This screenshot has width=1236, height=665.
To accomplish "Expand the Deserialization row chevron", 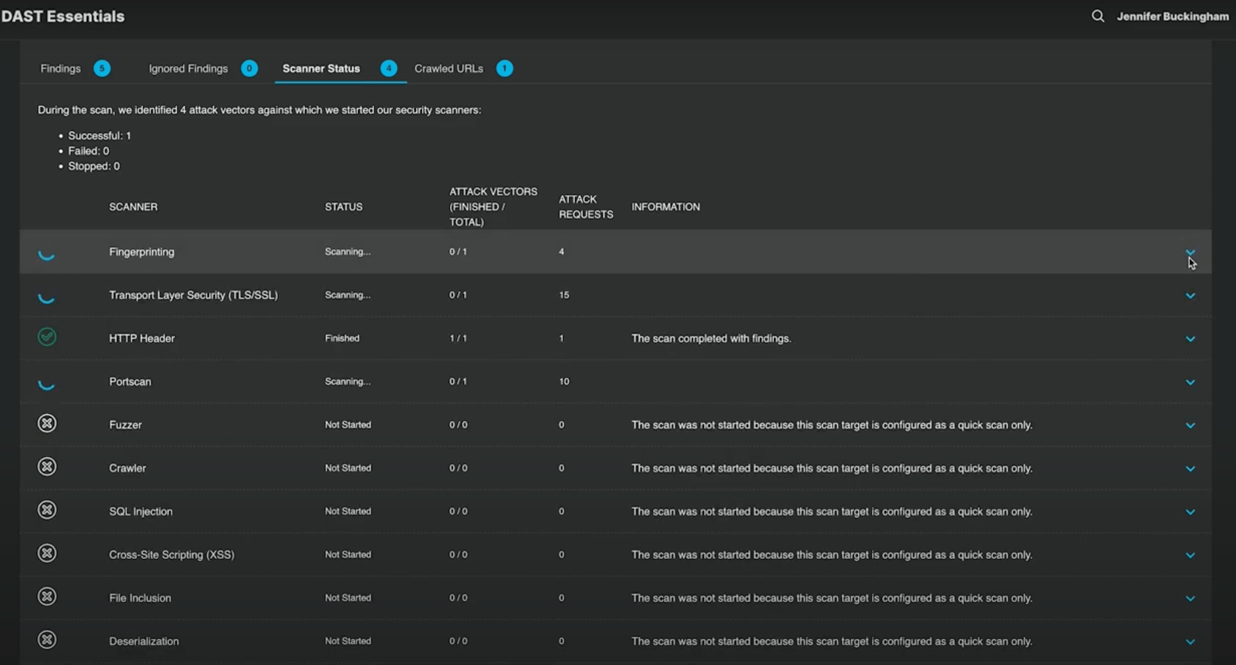I will tap(1191, 641).
